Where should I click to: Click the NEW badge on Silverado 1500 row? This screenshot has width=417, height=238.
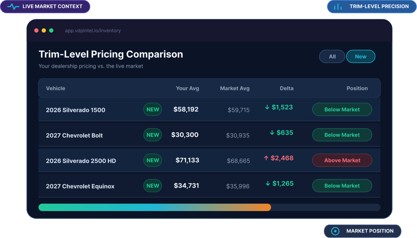click(x=153, y=109)
